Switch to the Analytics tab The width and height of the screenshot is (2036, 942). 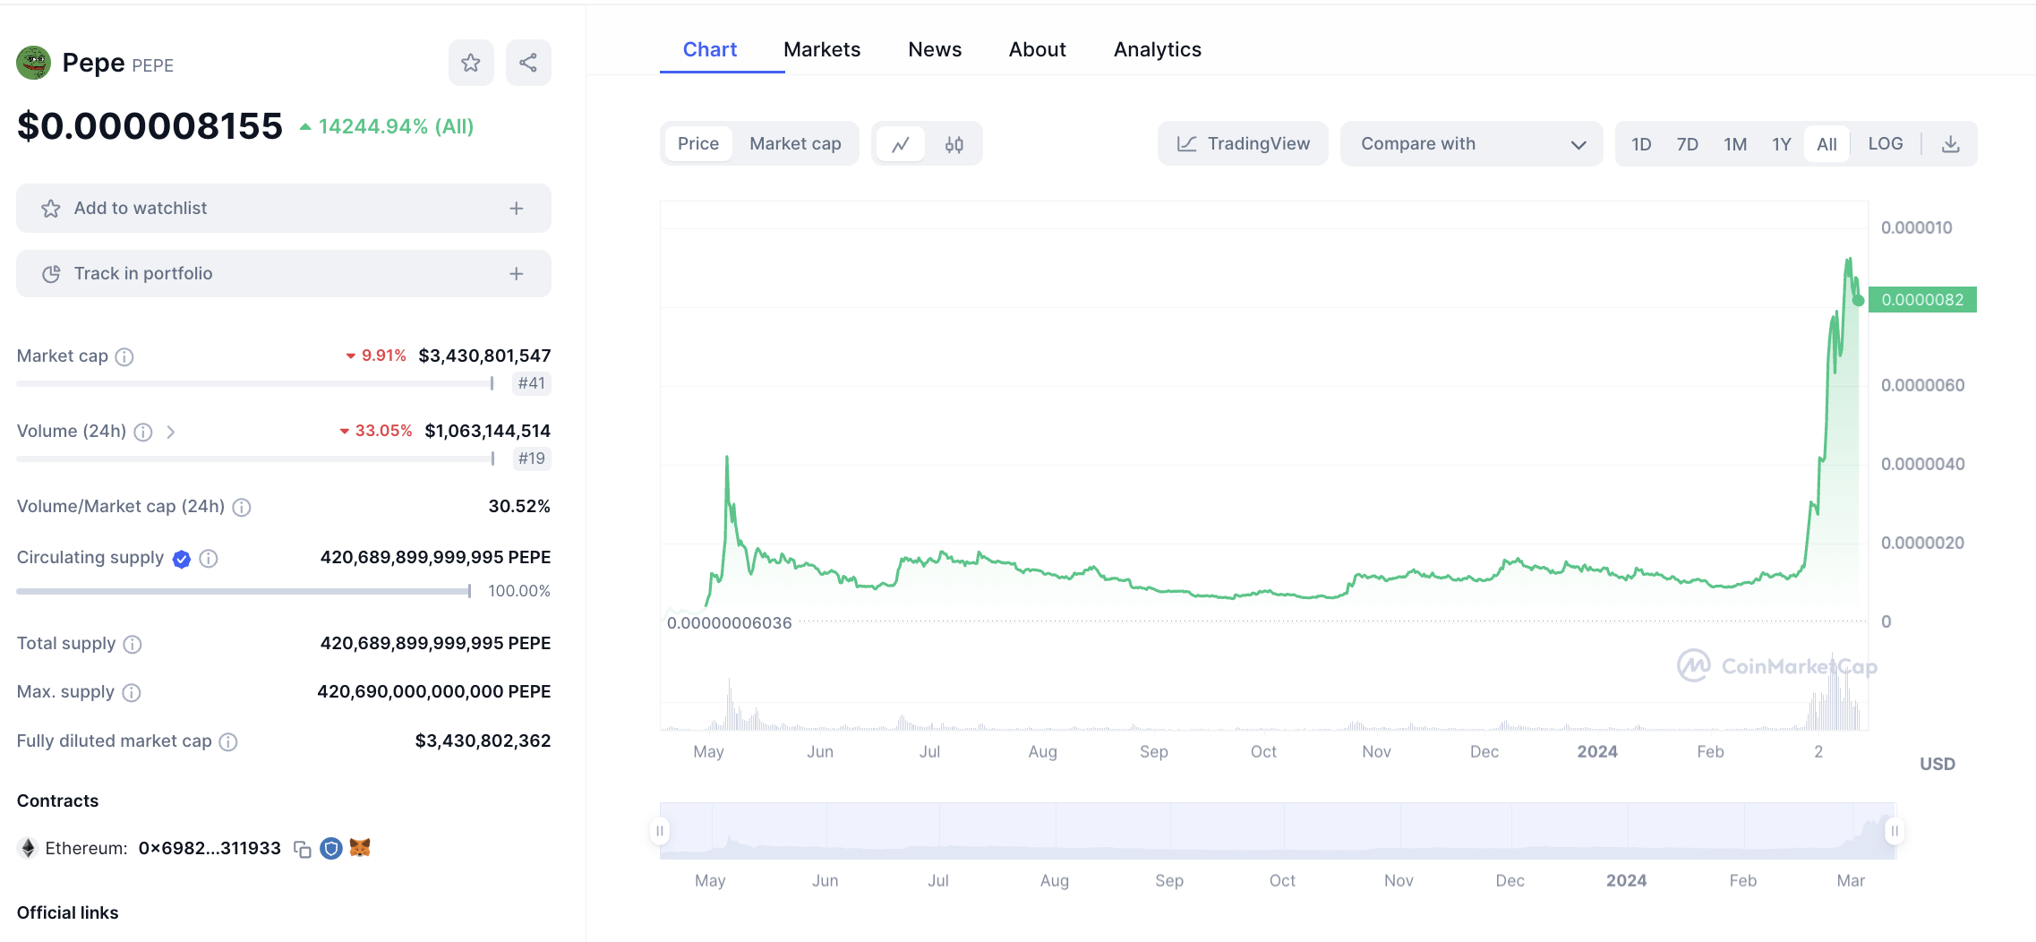[x=1157, y=50]
